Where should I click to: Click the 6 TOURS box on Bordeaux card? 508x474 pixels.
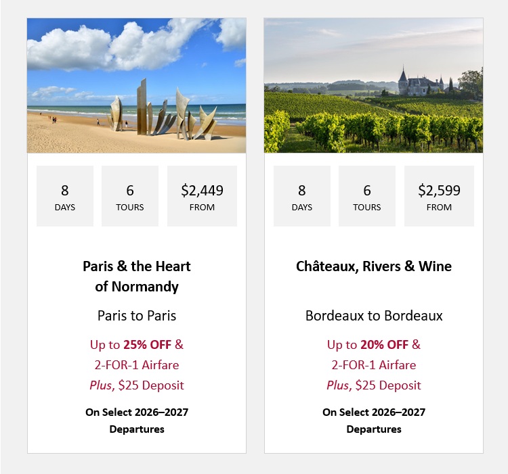point(367,196)
